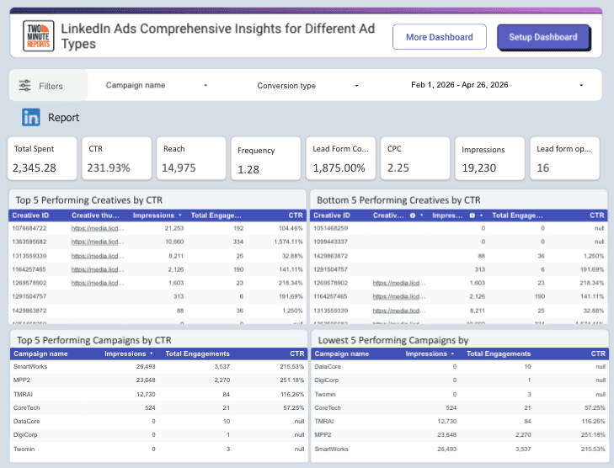Viewport: 614px width, 468px height.
Task: Click CTR header in Top Creatives table
Action: coord(296,215)
